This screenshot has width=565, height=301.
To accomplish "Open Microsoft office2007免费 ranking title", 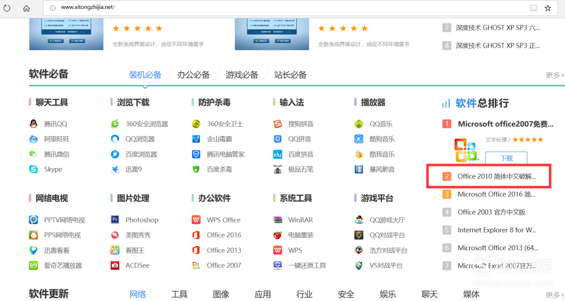I will 505,124.
